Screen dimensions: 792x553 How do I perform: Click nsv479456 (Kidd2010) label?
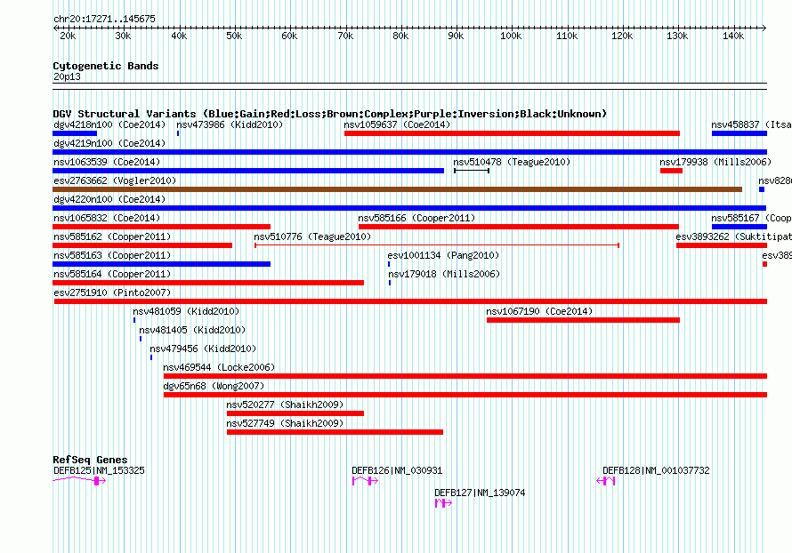coord(203,349)
